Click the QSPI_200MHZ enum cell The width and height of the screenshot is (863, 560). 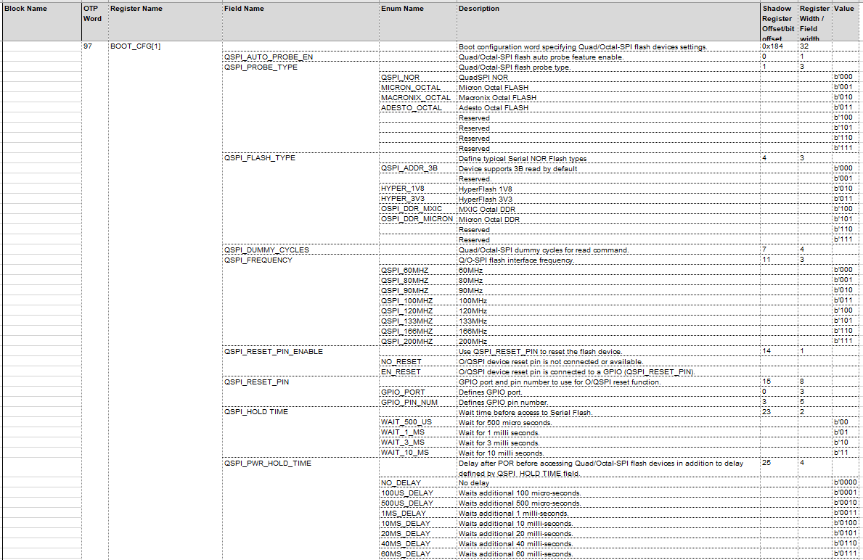[418, 342]
